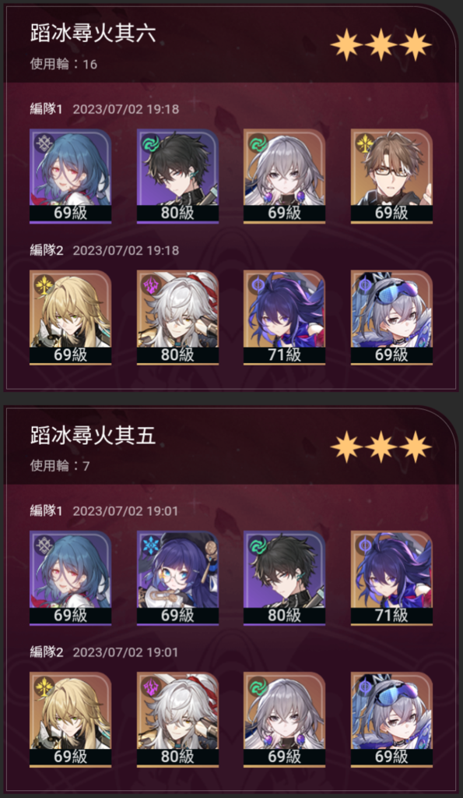The height and width of the screenshot is (798, 463).
Task: Click the Ice element icon on the glasses girl
Action: tap(149, 545)
